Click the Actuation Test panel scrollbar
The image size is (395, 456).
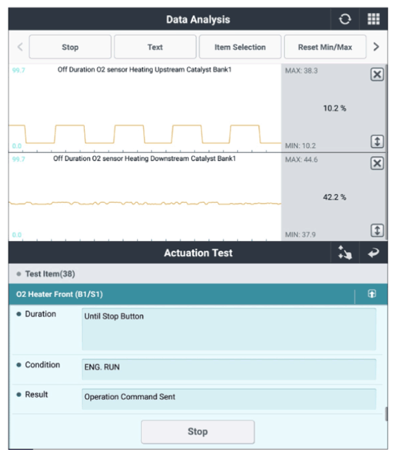tap(386, 414)
